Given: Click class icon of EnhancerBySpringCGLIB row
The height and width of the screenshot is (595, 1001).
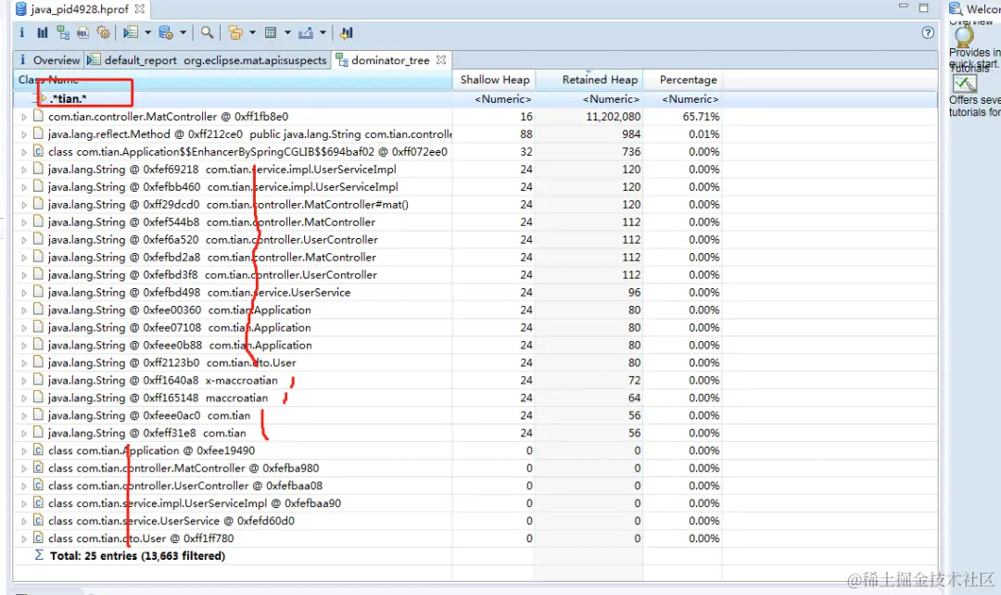Looking at the screenshot, I should (x=38, y=151).
